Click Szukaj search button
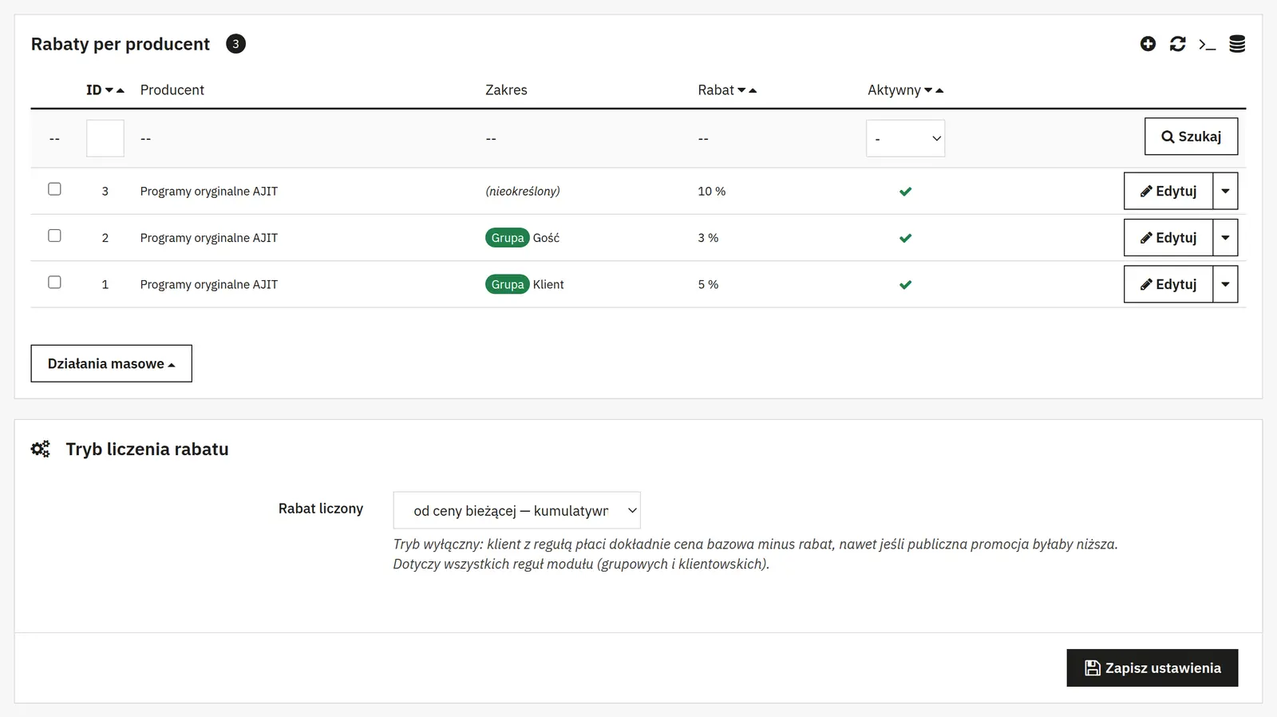Image resolution: width=1277 pixels, height=717 pixels. tap(1191, 137)
